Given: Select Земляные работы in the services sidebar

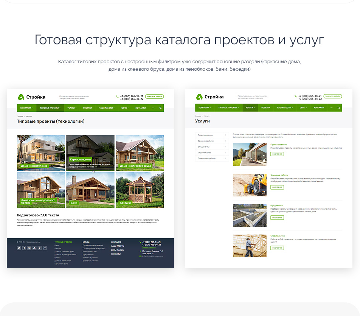Looking at the screenshot, I should [x=212, y=141].
